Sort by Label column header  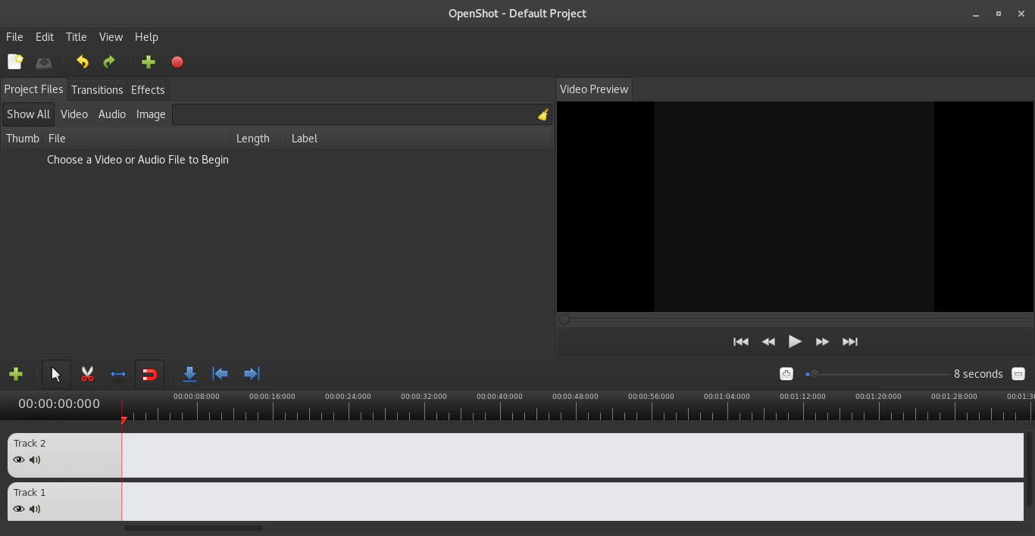(419, 139)
